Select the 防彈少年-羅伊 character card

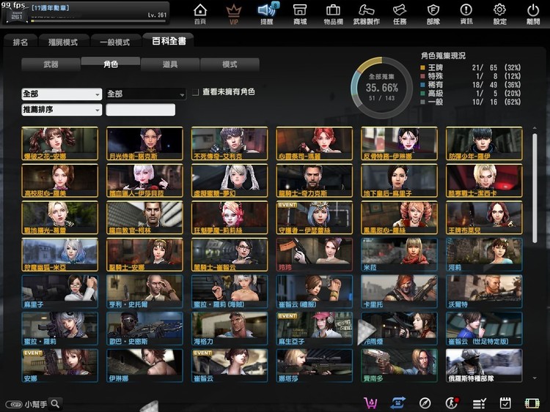click(484, 143)
